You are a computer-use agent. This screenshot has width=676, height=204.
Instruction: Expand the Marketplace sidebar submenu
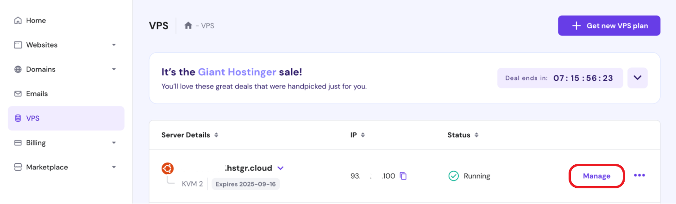click(114, 167)
